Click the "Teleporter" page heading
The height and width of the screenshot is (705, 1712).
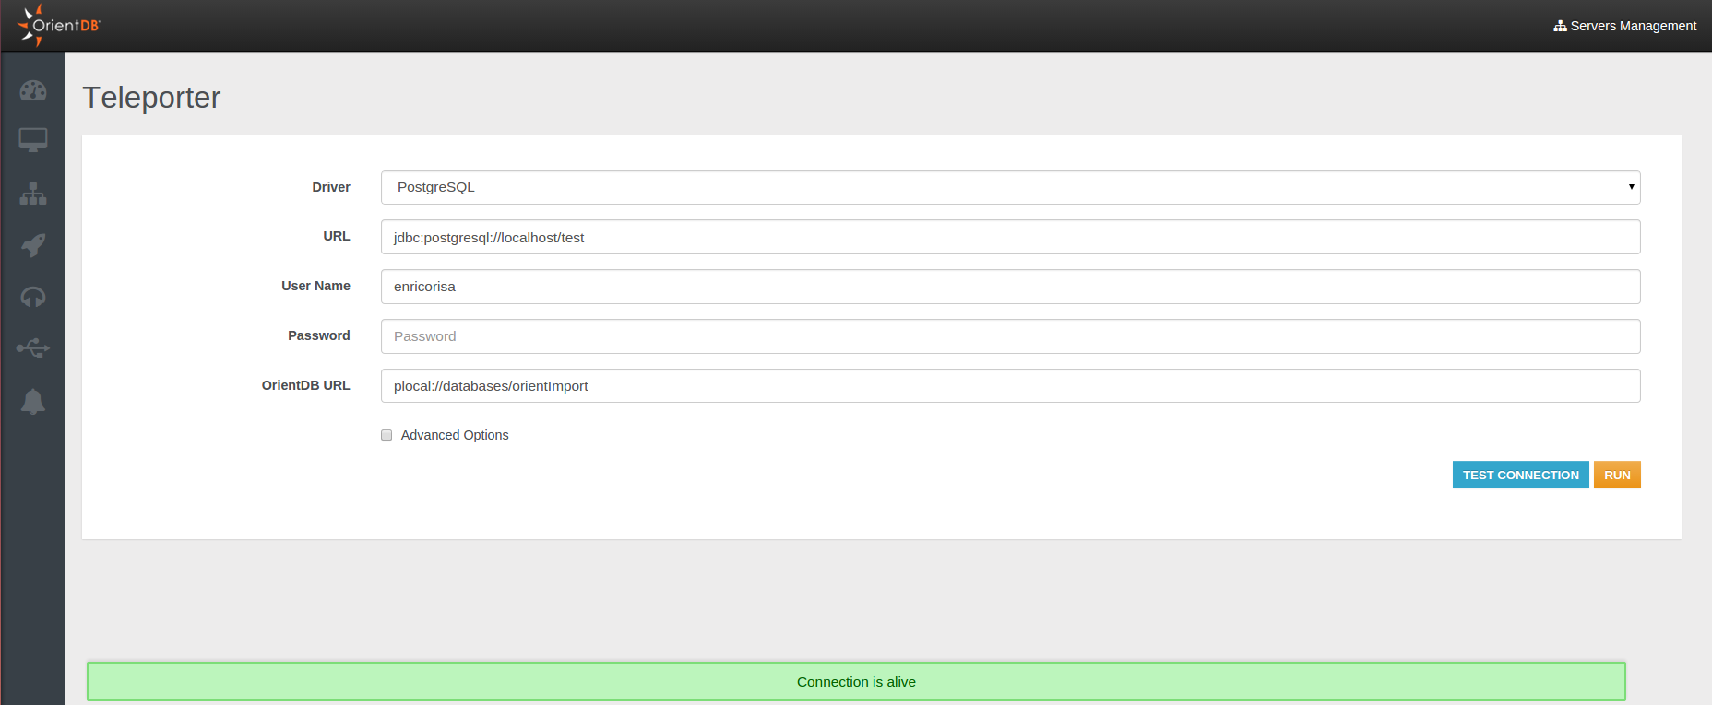[x=151, y=98]
